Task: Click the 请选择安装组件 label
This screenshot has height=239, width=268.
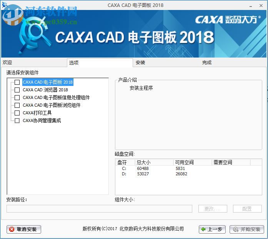Action: point(23,73)
